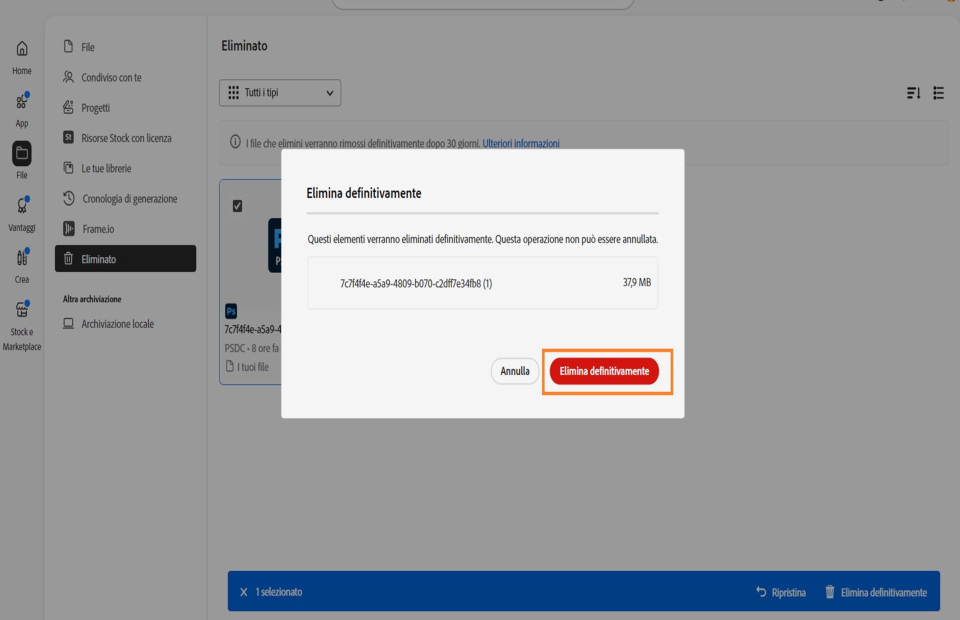This screenshot has width=960, height=620.
Task: Confirm with red Elimina definitivamente button
Action: (604, 371)
